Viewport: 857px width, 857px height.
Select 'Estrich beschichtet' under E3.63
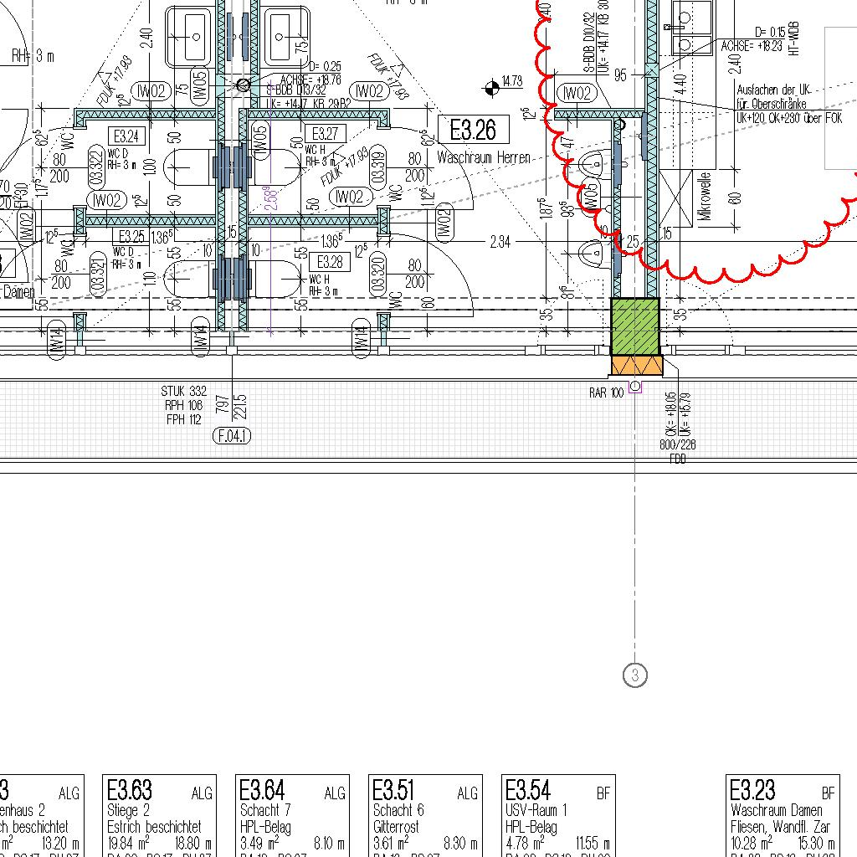(x=154, y=826)
